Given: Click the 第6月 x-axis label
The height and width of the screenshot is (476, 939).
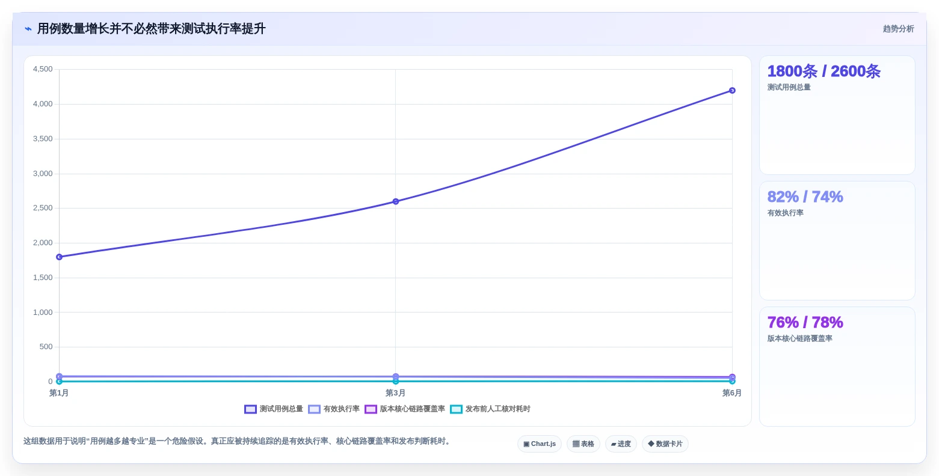Looking at the screenshot, I should 731,393.
